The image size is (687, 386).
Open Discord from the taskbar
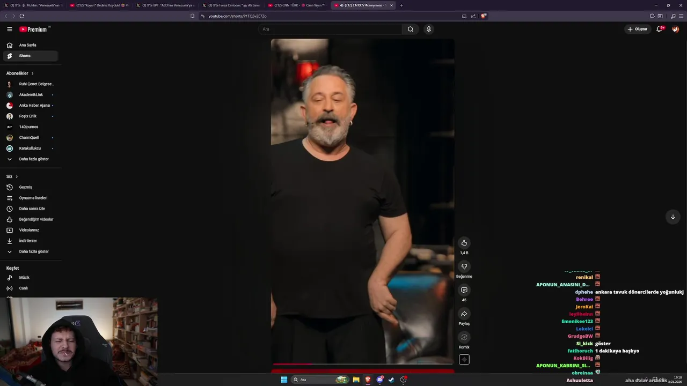pos(380,380)
